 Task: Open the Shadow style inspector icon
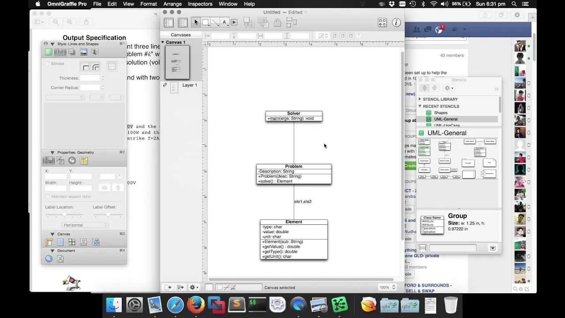pos(72,52)
